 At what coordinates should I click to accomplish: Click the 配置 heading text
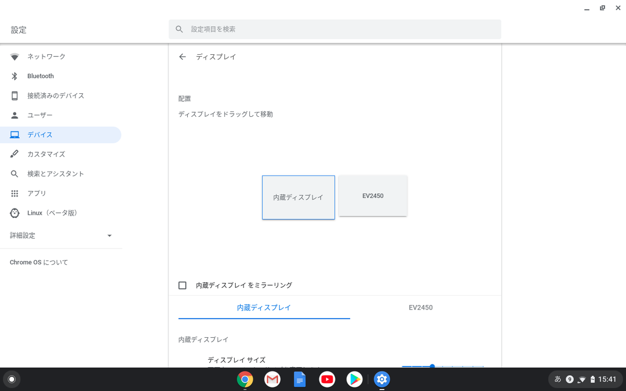click(185, 99)
